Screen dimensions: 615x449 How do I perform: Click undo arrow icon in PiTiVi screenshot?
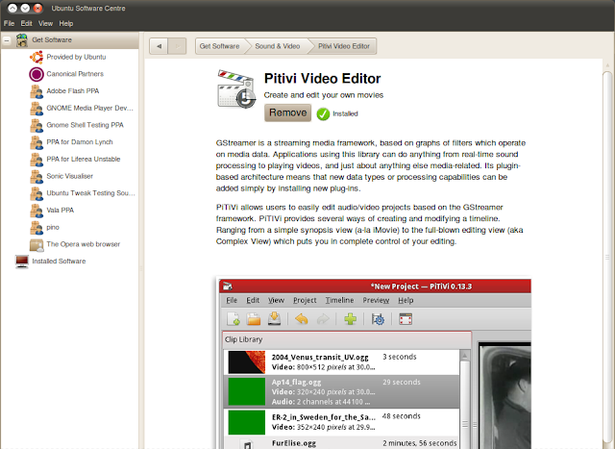301,319
